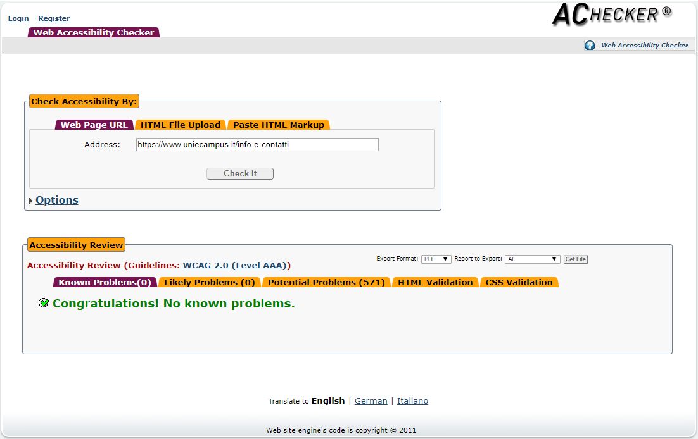
Task: Open the Known Problems(0) tab
Action: tap(105, 282)
